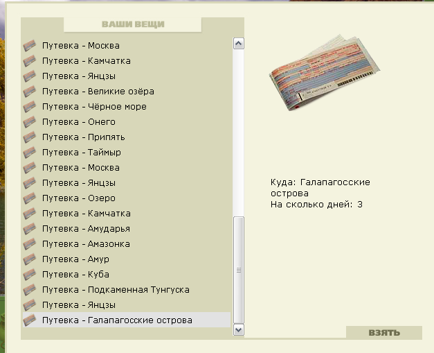Select the text Путевка - Амударья
Screen dimensions: 434x353
pyautogui.click(x=86, y=228)
